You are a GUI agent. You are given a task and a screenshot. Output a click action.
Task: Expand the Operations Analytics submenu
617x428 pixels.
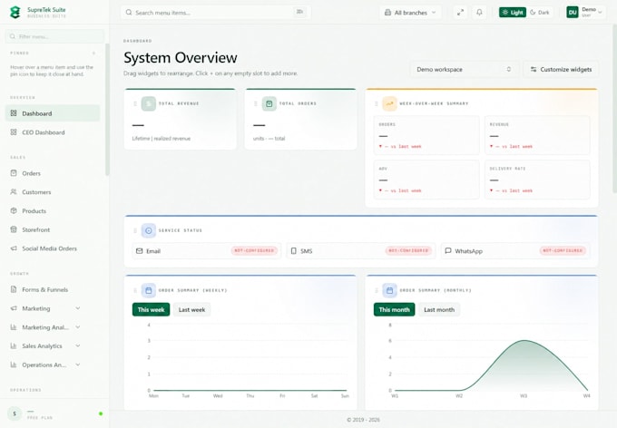pyautogui.click(x=78, y=365)
